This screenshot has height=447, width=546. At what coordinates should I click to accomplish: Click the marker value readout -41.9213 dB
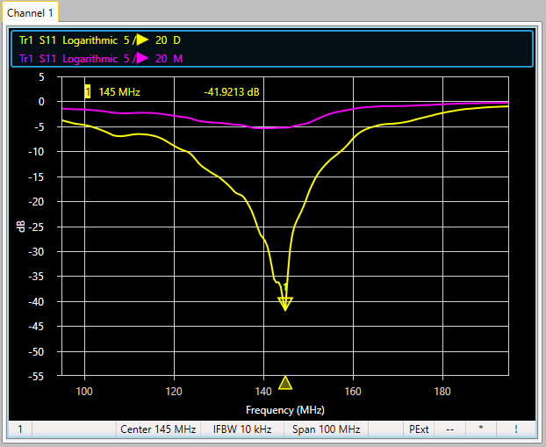[x=232, y=91]
